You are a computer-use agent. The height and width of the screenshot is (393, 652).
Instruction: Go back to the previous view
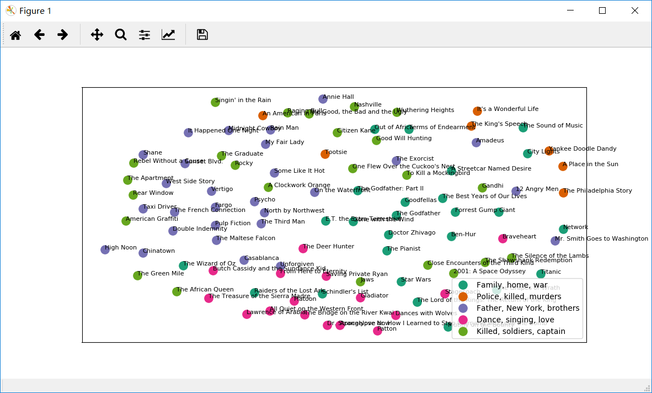(39, 35)
